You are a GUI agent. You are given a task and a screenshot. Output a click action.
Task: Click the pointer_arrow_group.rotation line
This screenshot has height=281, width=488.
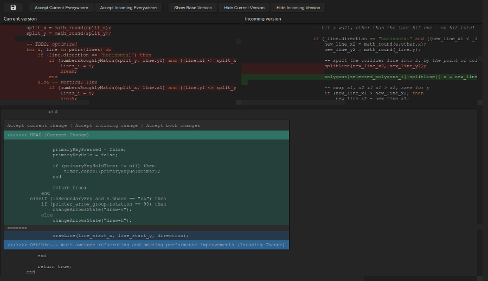point(104,204)
